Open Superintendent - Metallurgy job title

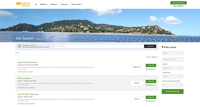click(28, 94)
